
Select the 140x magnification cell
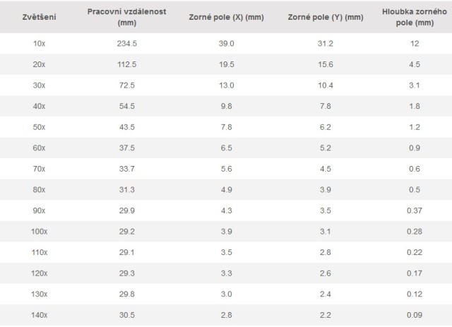(x=40, y=315)
